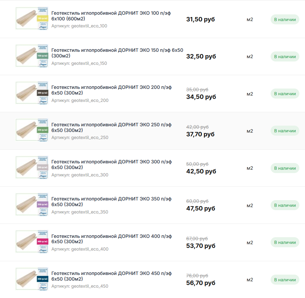The image size is (305, 298).
Task: Select the ДОРНИТ ЭКО 250 product image
Action: click(32, 130)
